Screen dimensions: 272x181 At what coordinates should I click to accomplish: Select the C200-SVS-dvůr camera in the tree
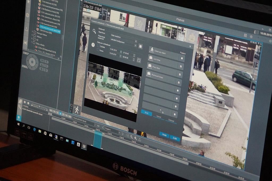tap(46, 32)
